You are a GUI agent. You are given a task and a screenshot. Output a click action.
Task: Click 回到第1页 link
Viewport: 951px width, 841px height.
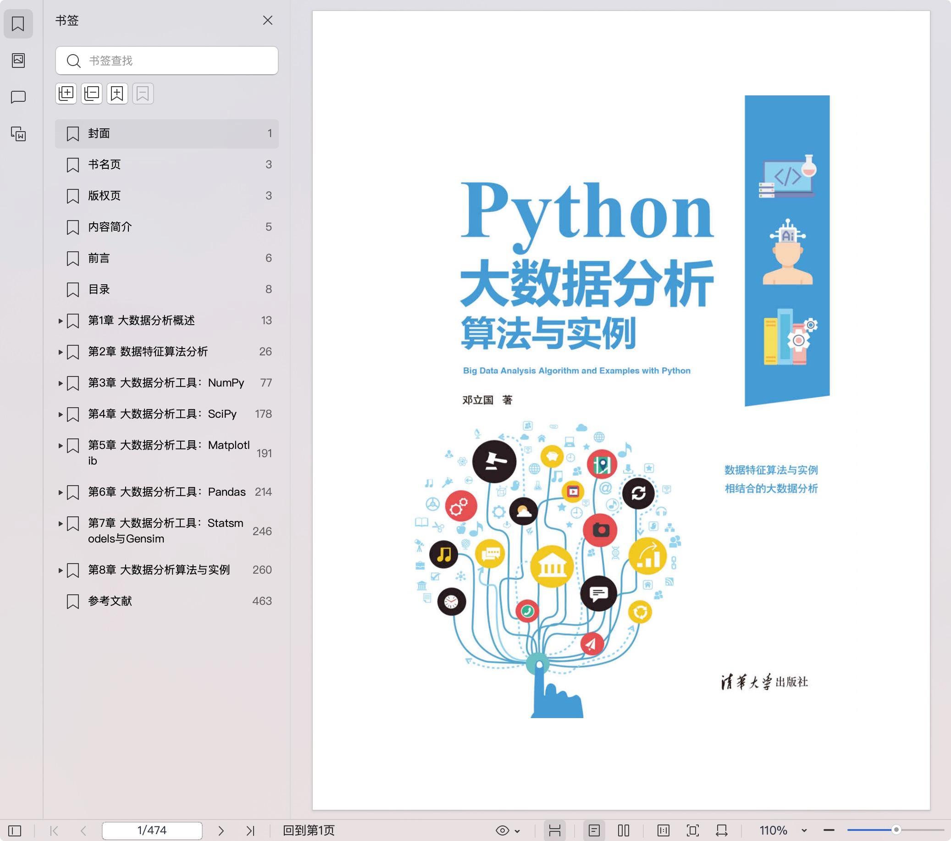click(x=309, y=830)
